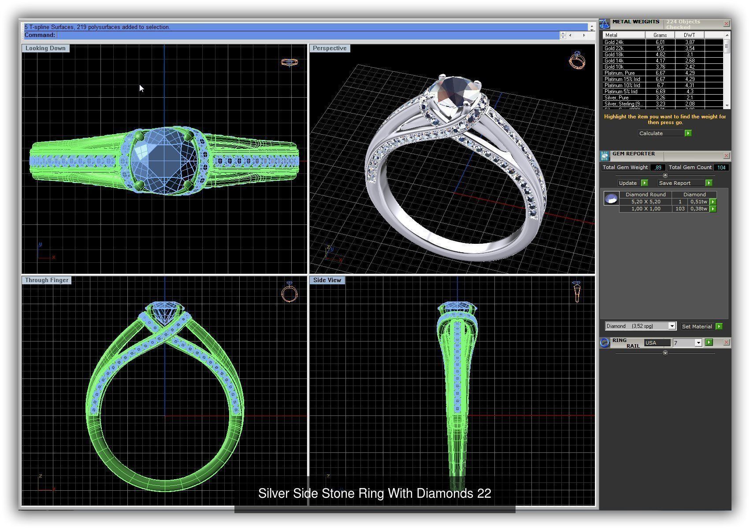Select the Side View viewport label
This screenshot has height=529, width=750.
[327, 280]
